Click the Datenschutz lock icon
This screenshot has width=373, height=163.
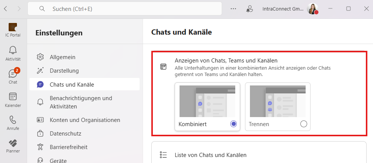click(x=40, y=134)
